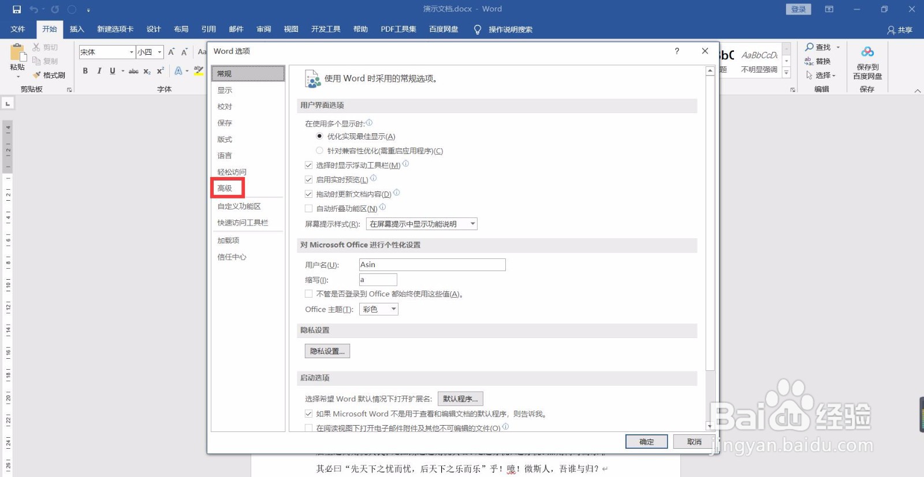Apply superscript formatting
Image resolution: width=924 pixels, height=477 pixels.
(x=161, y=71)
